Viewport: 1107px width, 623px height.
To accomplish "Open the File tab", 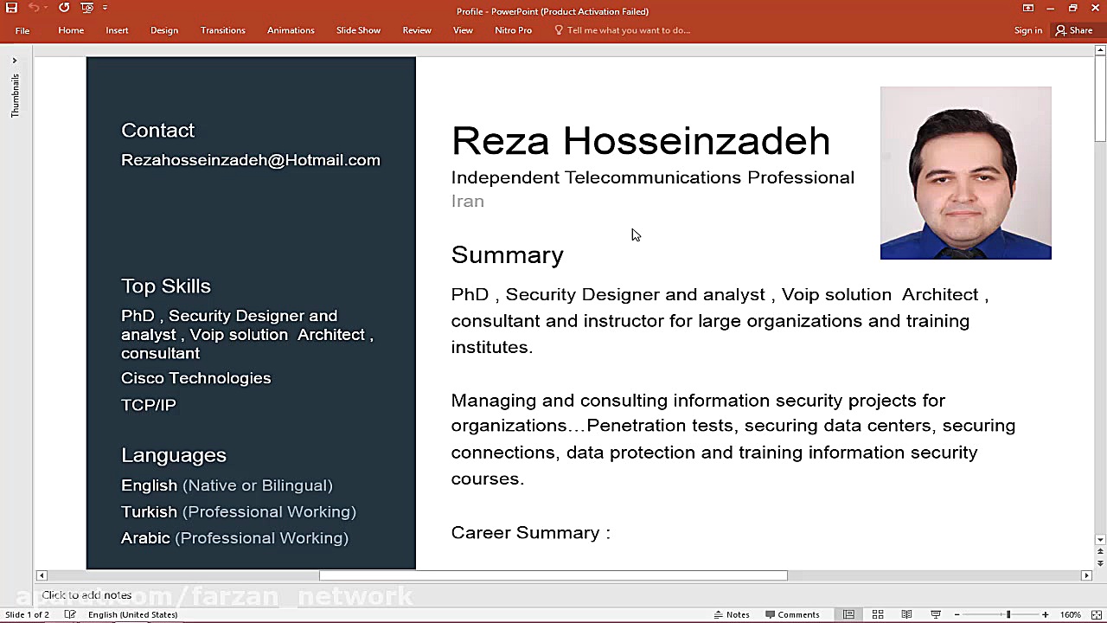I will 22,30.
